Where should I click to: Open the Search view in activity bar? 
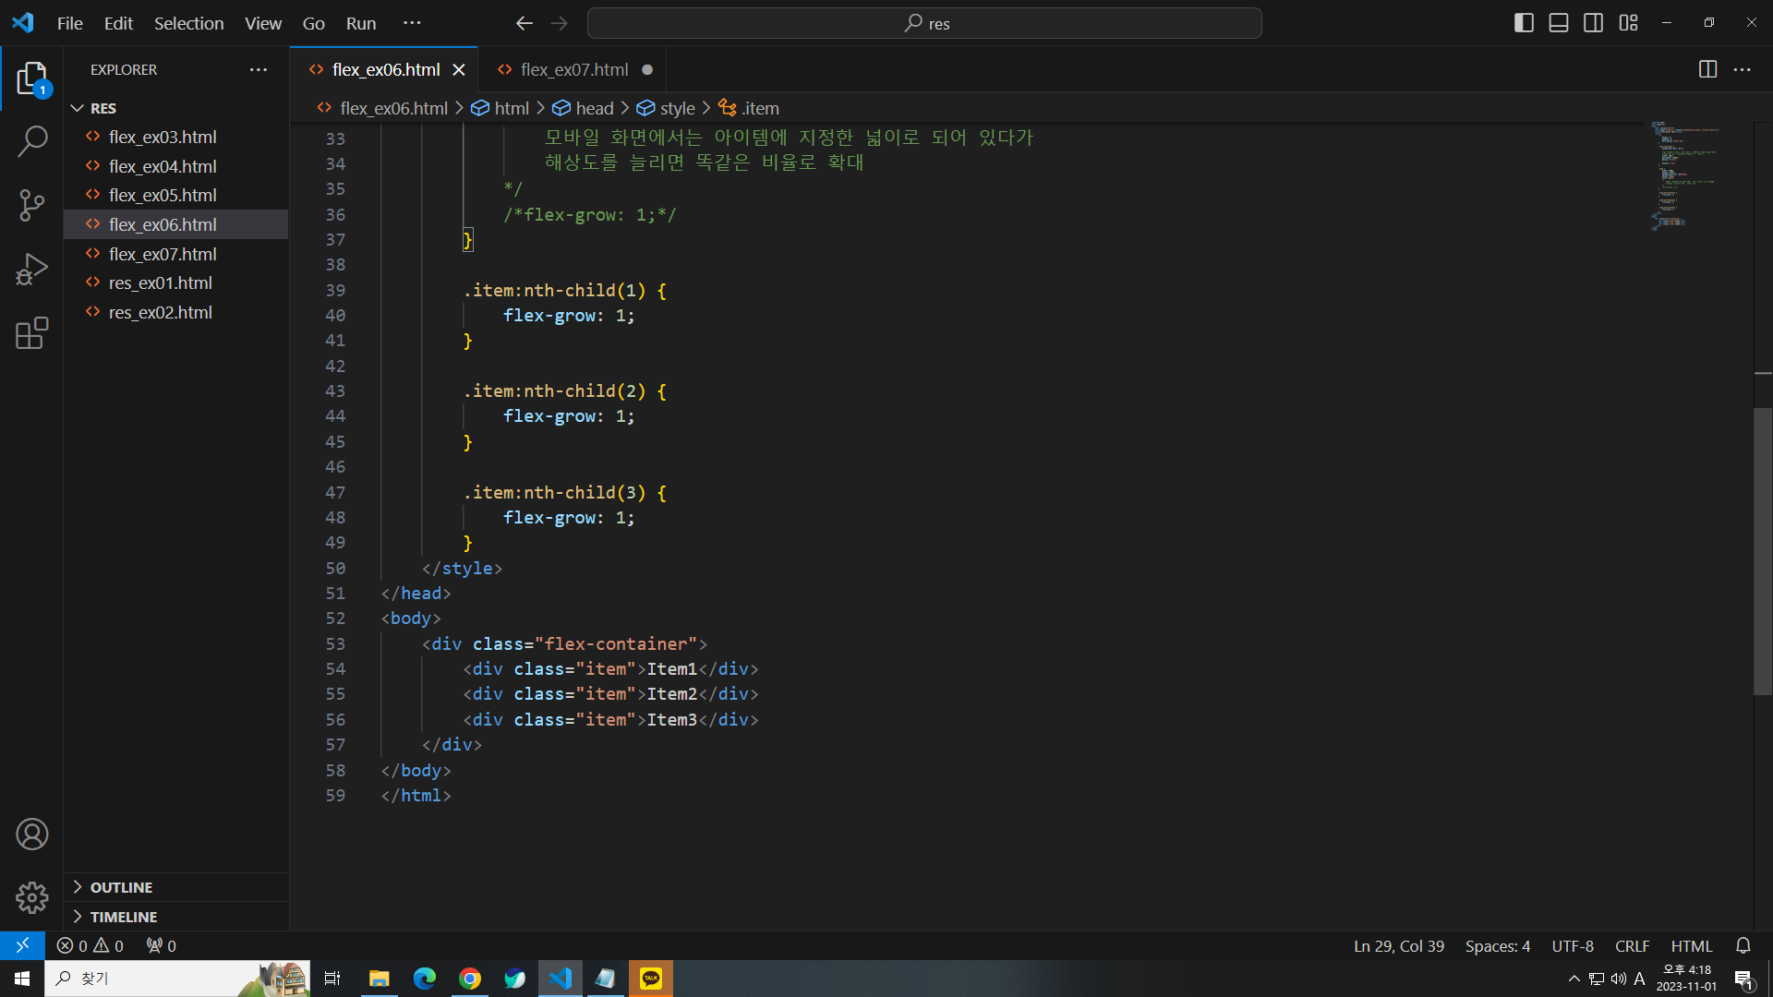32,141
